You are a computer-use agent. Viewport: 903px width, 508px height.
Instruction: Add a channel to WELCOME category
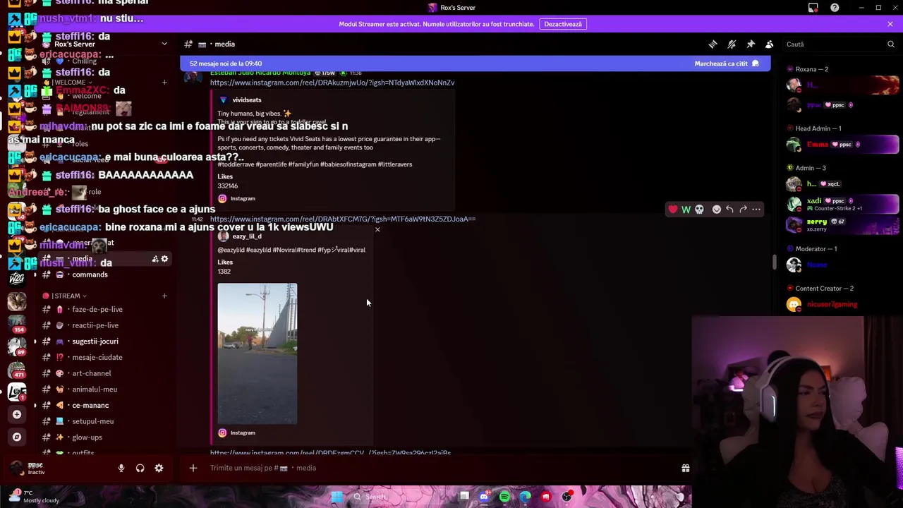tap(164, 83)
